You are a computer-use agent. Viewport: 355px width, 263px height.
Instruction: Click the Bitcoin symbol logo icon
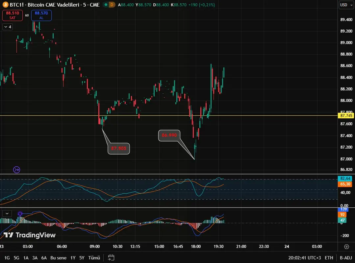[x=5, y=5]
